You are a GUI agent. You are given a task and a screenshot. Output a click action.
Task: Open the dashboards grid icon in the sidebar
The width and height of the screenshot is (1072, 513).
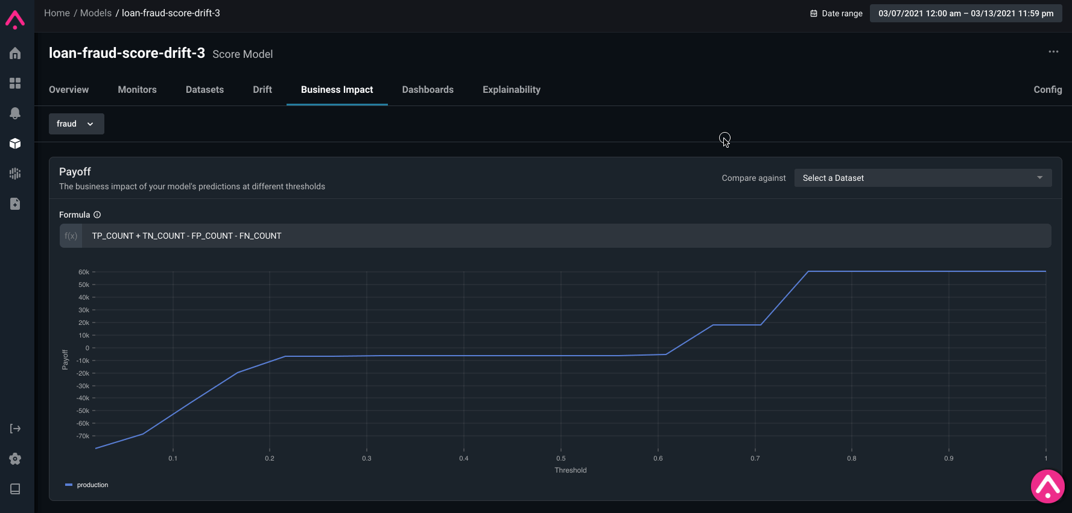15,83
